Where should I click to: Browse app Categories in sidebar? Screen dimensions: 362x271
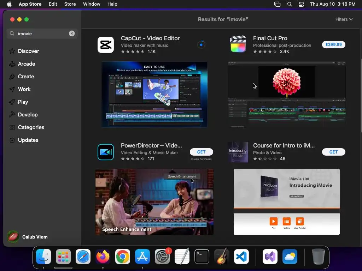(x=27, y=127)
